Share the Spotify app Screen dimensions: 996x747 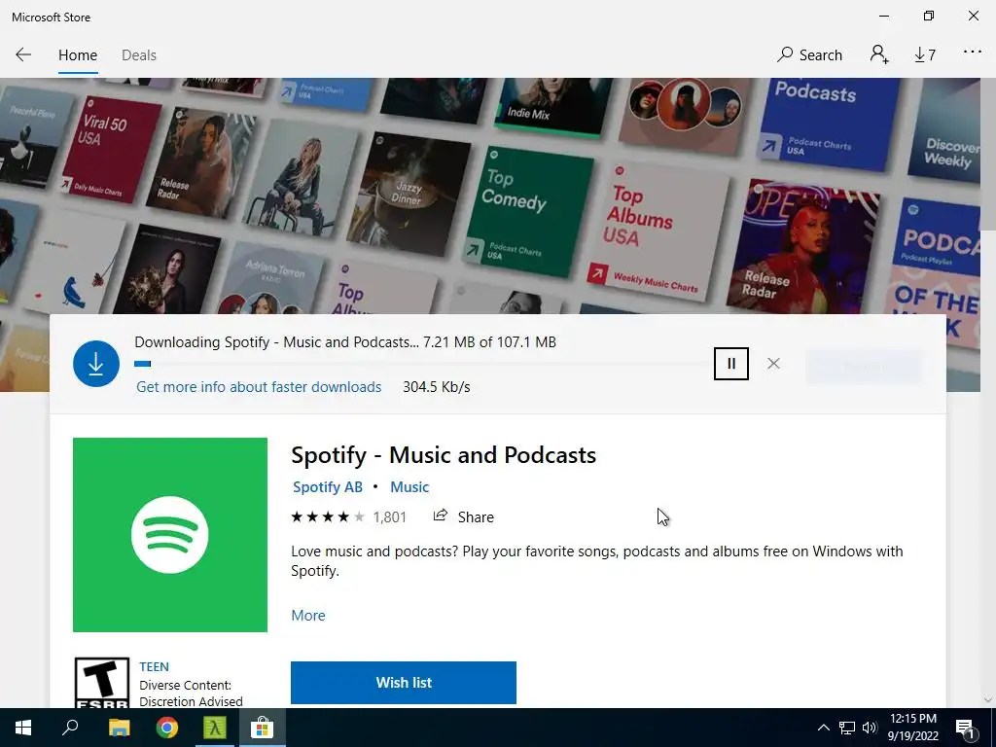[x=463, y=516]
